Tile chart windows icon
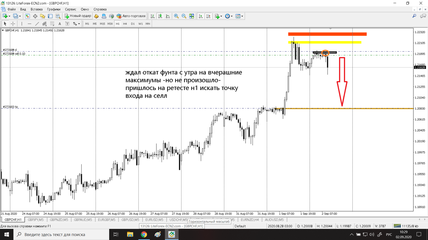The image size is (428, 240). [x=191, y=16]
